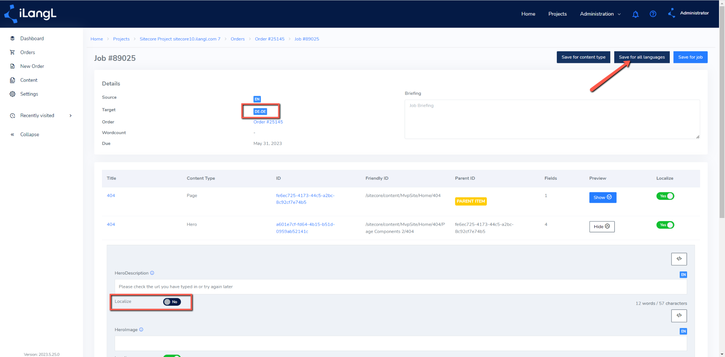Hide preview for the 404 Hero row
725x357 pixels.
[x=602, y=226]
